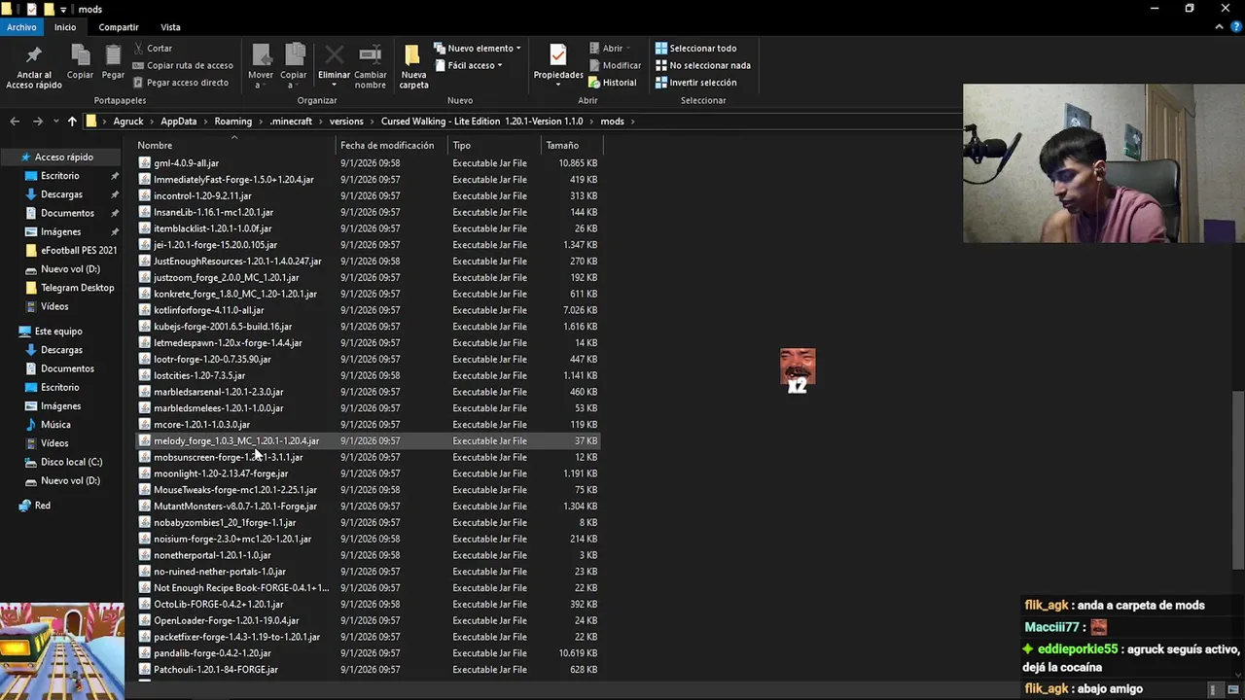The image size is (1245, 700).
Task: Open the Archivo tab
Action: 21,27
